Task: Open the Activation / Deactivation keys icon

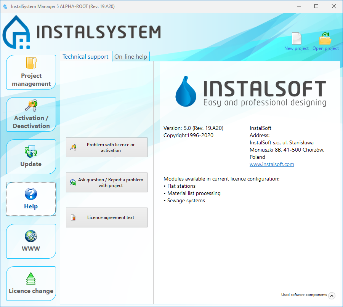Action: [x=31, y=106]
